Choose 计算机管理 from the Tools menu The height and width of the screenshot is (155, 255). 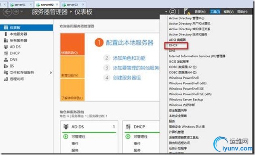point(176,132)
